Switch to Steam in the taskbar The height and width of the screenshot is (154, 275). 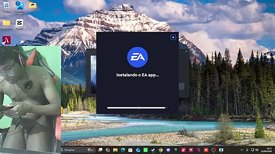pos(153,150)
